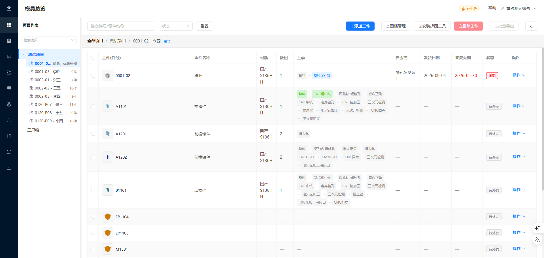The height and width of the screenshot is (258, 544).
Task: Collapse the 测试项目 tree node
Action: [24, 54]
